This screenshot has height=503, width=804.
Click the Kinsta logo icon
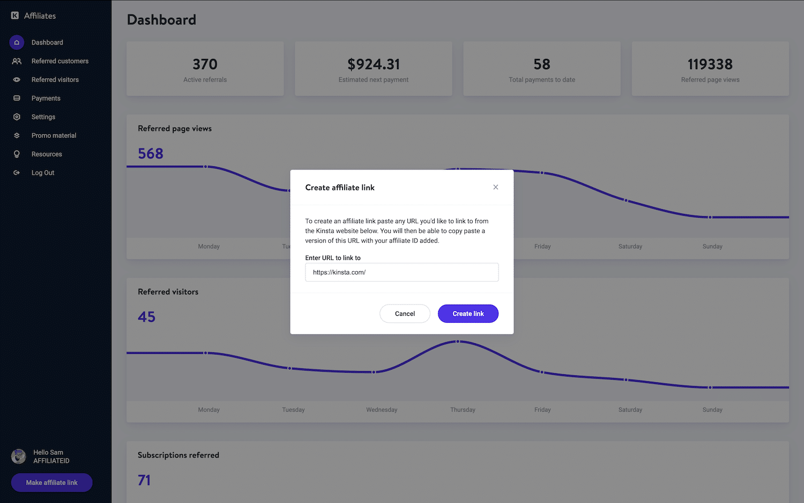pyautogui.click(x=15, y=16)
